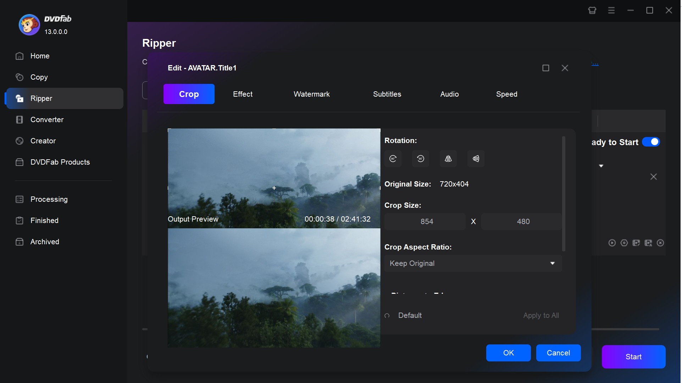This screenshot has width=682, height=383.
Task: Click Apply to All for picture settings
Action: tap(540, 315)
